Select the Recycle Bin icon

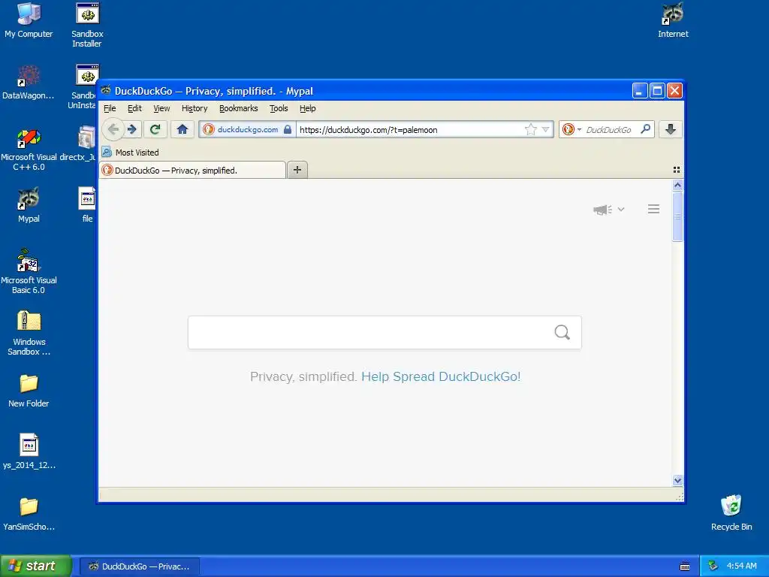pyautogui.click(x=731, y=512)
